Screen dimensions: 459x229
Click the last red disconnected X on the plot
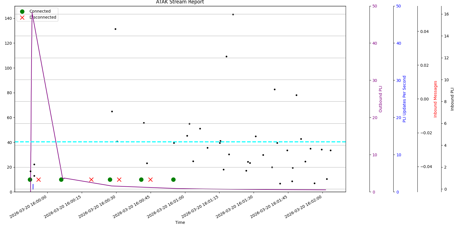150,179
